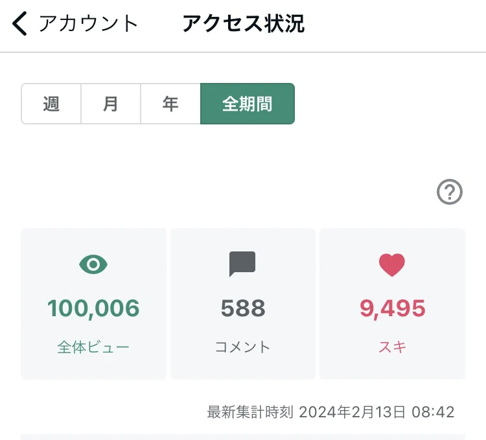Open the 全体ビュー total views card
This screenshot has height=440, width=486.
[x=93, y=304]
